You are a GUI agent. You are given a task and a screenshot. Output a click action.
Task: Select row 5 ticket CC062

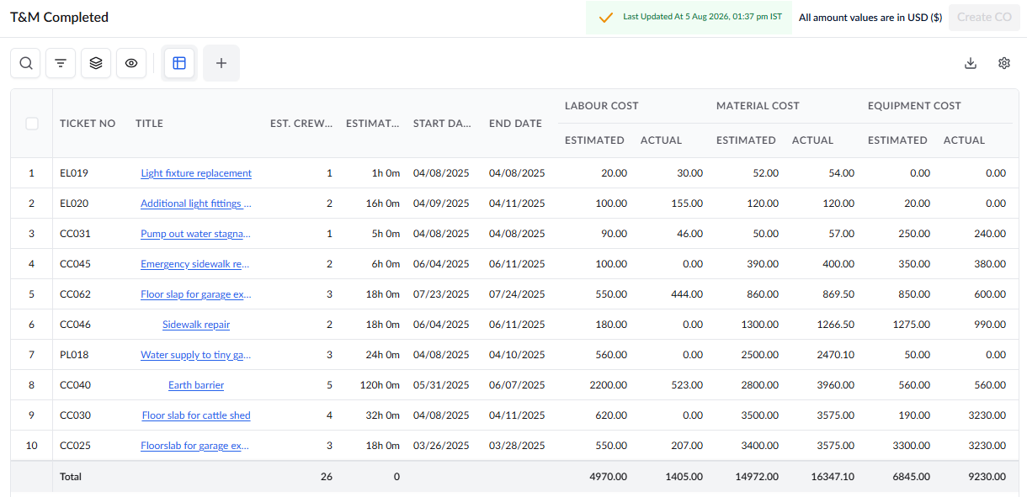(75, 294)
